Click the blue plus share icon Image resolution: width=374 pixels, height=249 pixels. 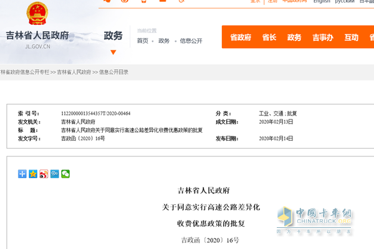point(22,174)
